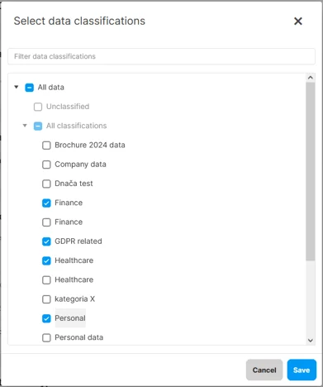
Task: Uncheck the Personal checkbox
Action: (x=46, y=318)
